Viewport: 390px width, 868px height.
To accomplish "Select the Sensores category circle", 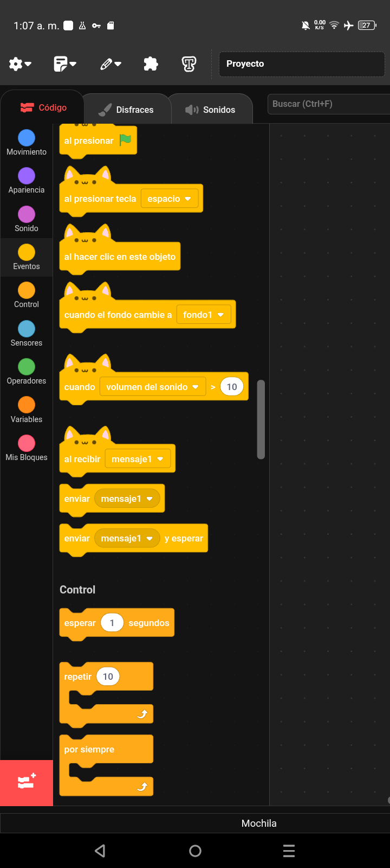I will 27,329.
